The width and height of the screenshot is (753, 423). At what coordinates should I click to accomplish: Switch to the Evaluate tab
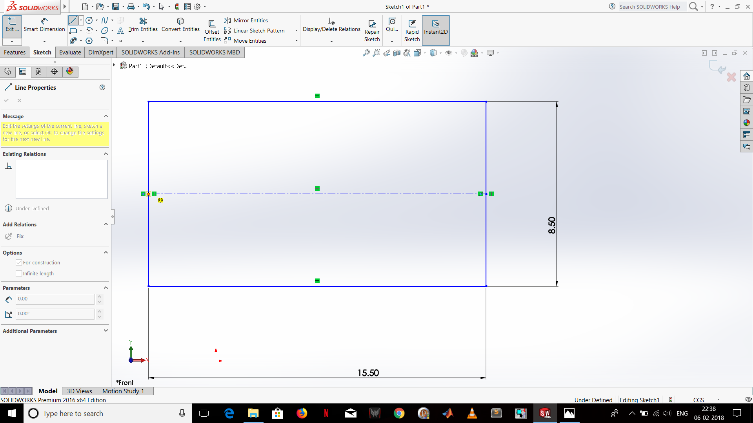(70, 52)
